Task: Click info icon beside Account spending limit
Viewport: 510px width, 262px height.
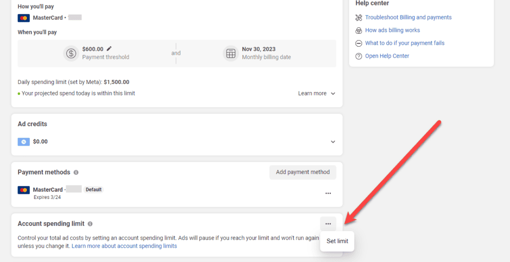Action: point(90,224)
